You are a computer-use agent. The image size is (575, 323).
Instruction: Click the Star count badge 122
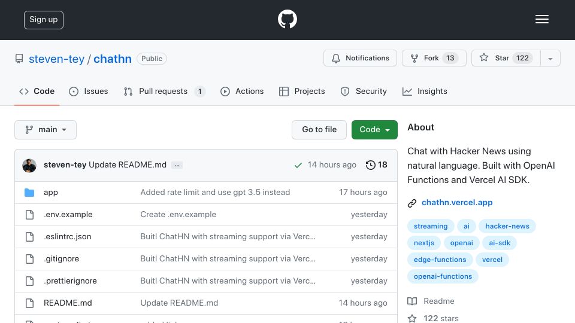coord(522,58)
